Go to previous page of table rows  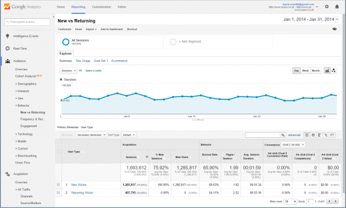pyautogui.click(x=329, y=201)
